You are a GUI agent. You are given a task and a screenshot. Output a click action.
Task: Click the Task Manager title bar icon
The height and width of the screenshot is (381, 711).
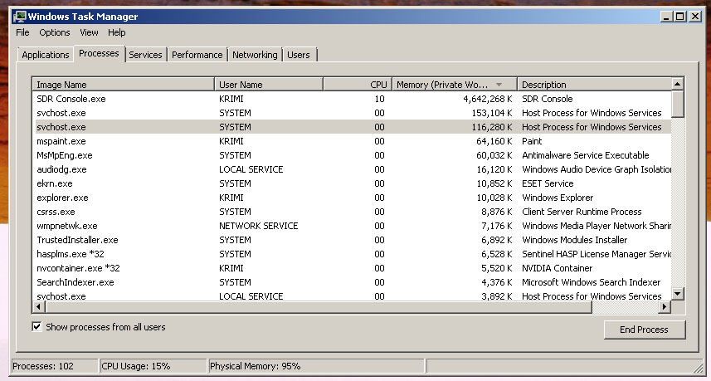(x=20, y=16)
